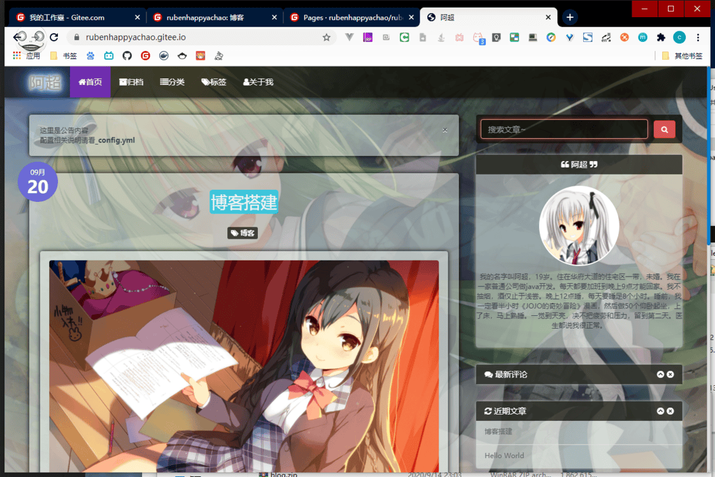Go to 归档 in the navigation bar

[131, 82]
